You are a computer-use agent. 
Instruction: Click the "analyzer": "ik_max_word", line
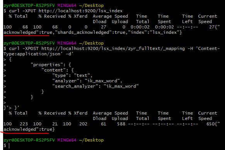(x=87, y=81)
